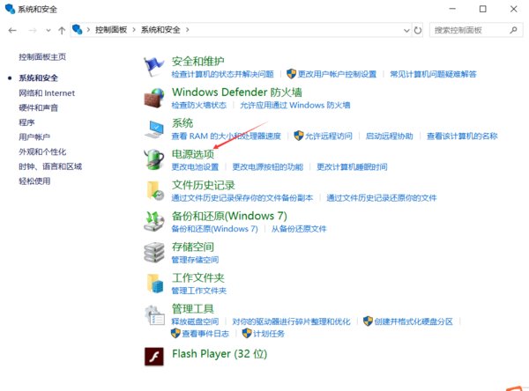This screenshot has width=529, height=391.
Task: Open 控制面板主页 in the sidebar
Action: (x=42, y=57)
